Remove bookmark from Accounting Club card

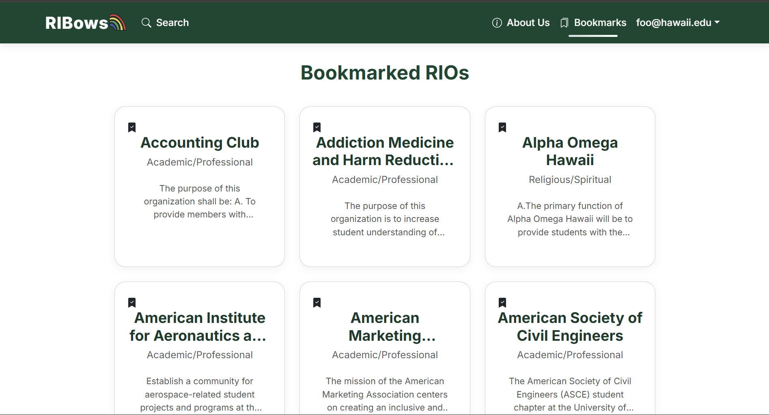(132, 127)
